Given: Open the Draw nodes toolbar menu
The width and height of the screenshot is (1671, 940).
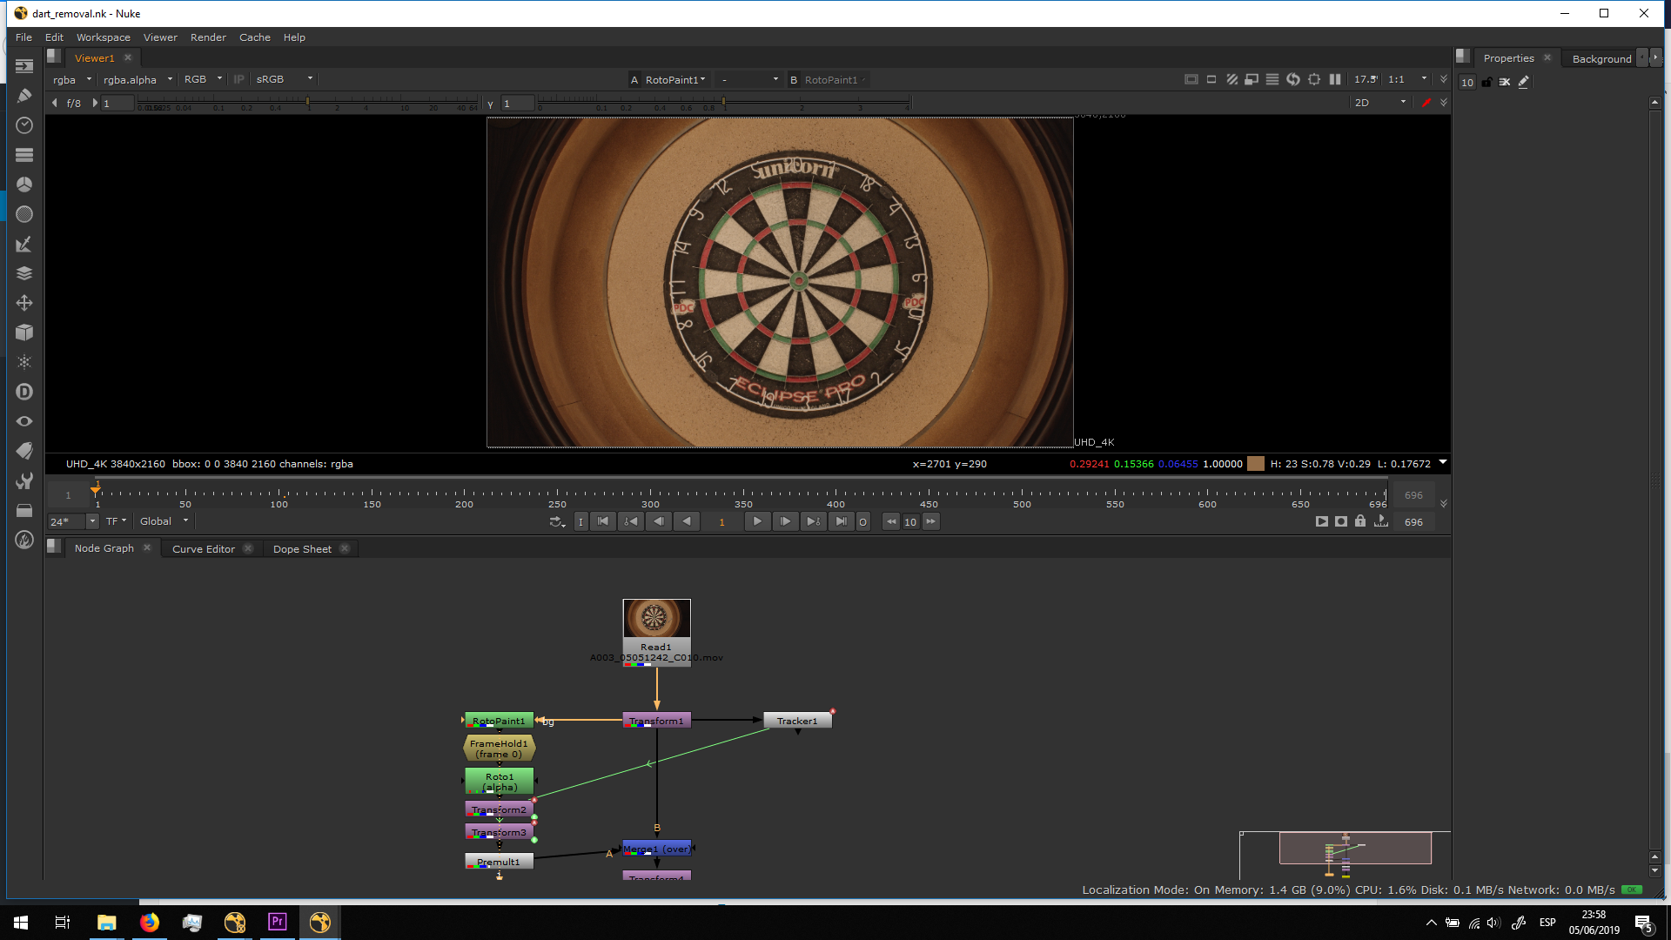Looking at the screenshot, I should (24, 96).
